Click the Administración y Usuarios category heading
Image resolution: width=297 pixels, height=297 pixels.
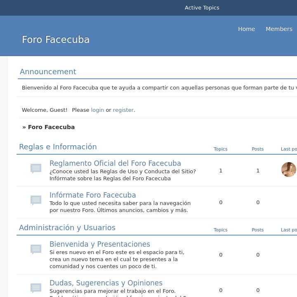pyautogui.click(x=67, y=228)
